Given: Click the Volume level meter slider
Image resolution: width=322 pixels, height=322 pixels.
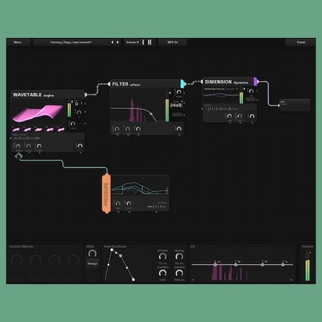Looking at the screenshot, I should click(308, 265).
